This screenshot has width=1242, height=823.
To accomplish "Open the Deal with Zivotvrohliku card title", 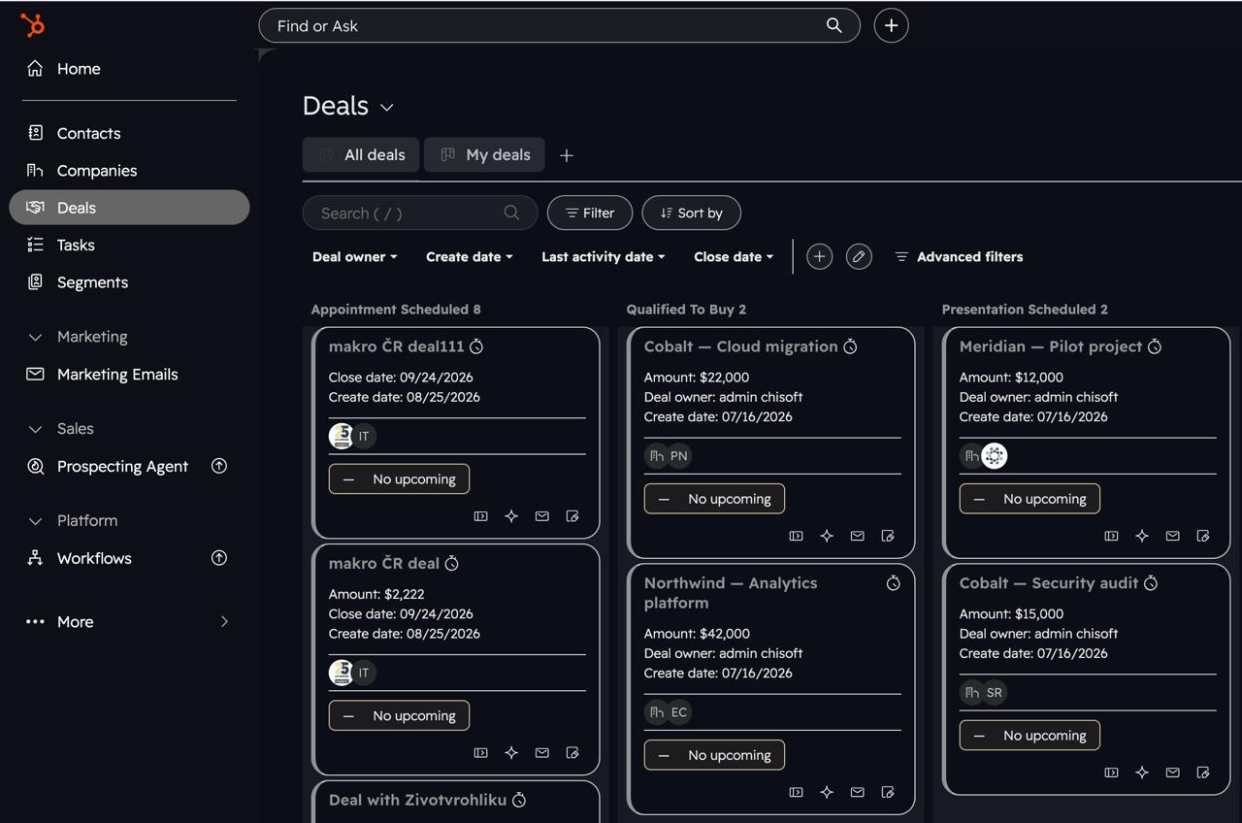I will (417, 800).
